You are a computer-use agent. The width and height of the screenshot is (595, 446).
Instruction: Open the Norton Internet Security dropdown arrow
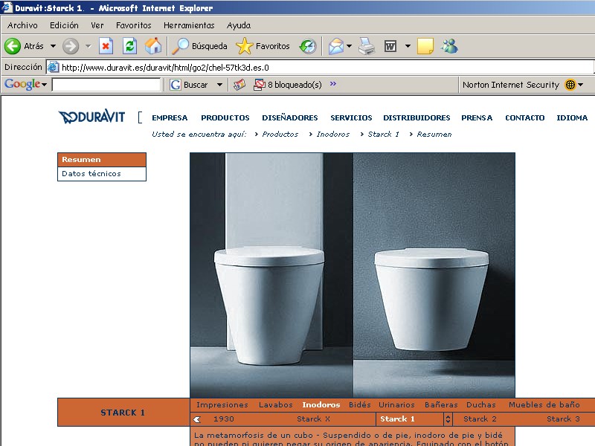click(581, 85)
